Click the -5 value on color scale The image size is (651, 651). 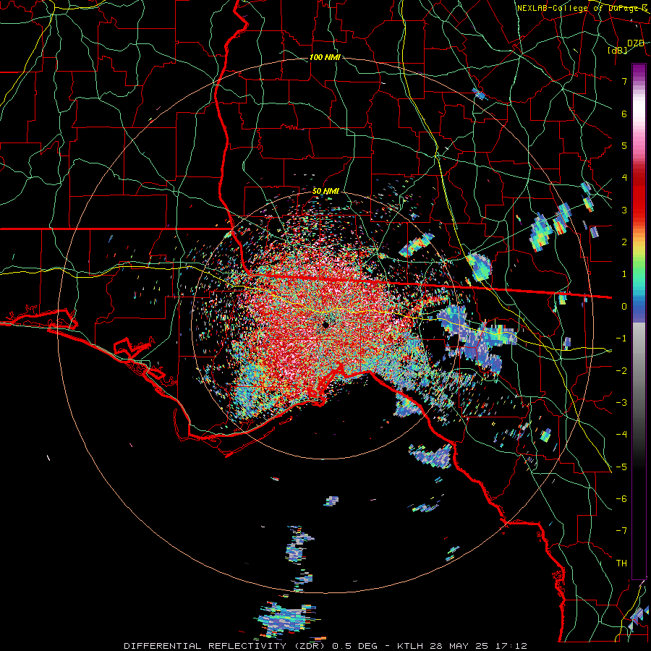tap(621, 467)
